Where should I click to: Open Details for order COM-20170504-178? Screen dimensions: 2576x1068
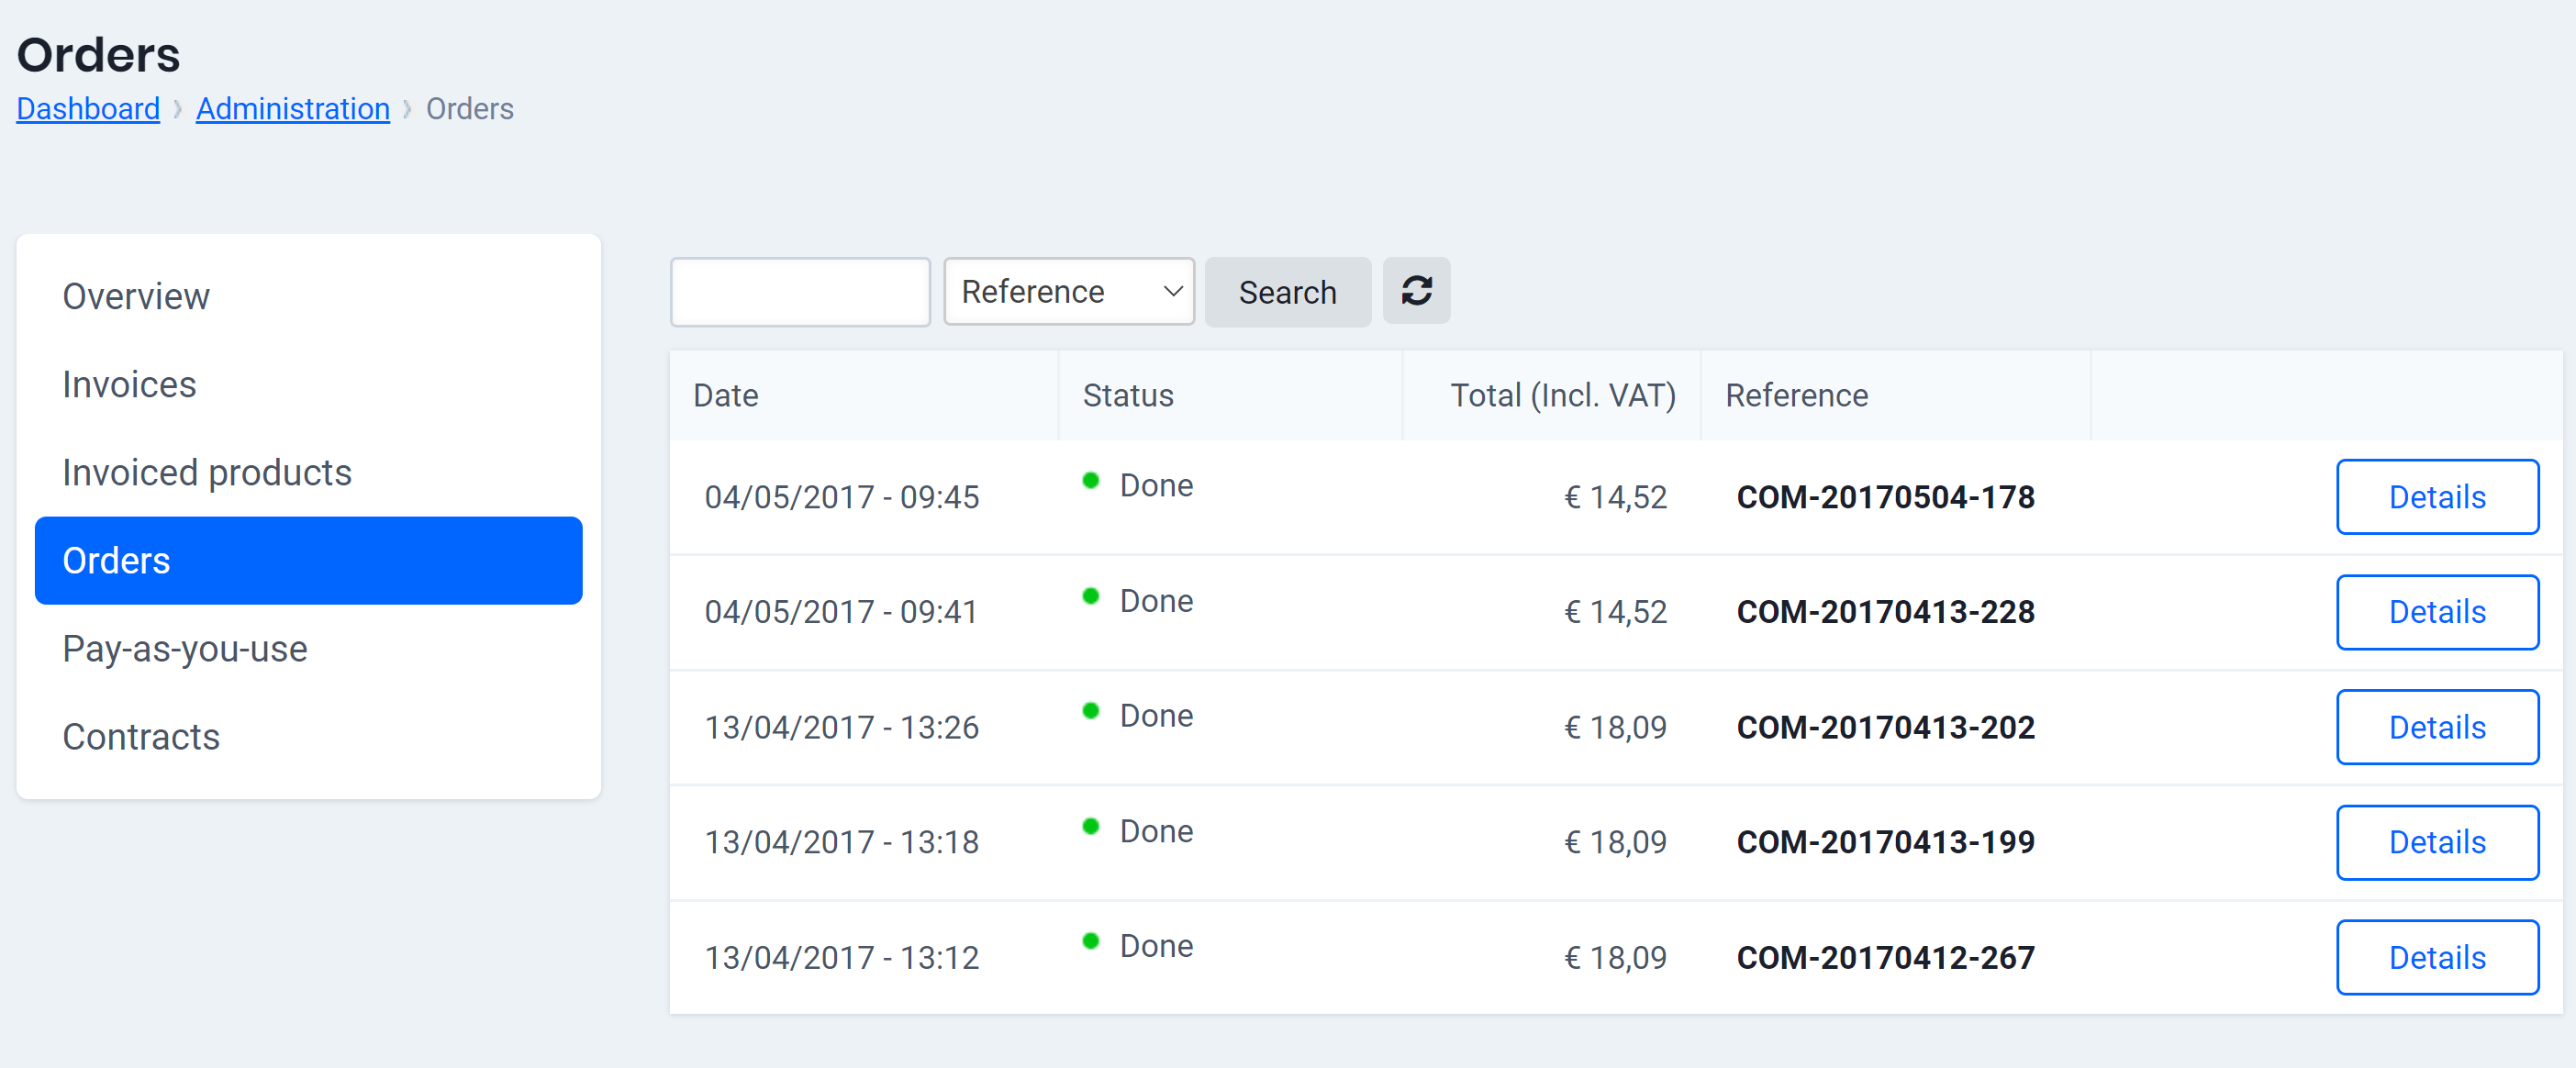(2437, 496)
